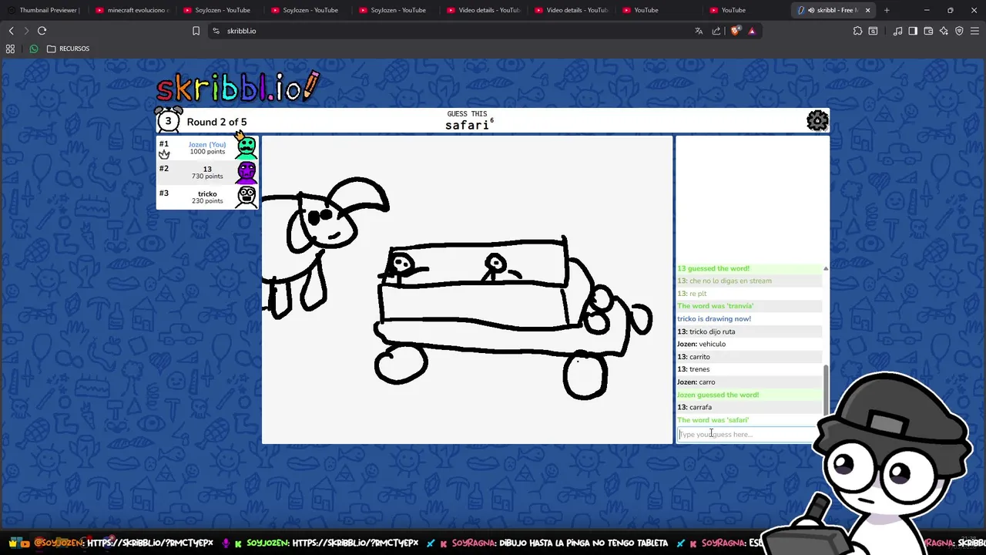This screenshot has height=555, width=986.
Task: Reload the skribbl.io page
Action: (42, 31)
